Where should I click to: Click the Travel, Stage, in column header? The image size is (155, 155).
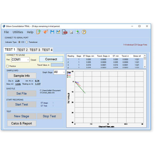point(103,56)
